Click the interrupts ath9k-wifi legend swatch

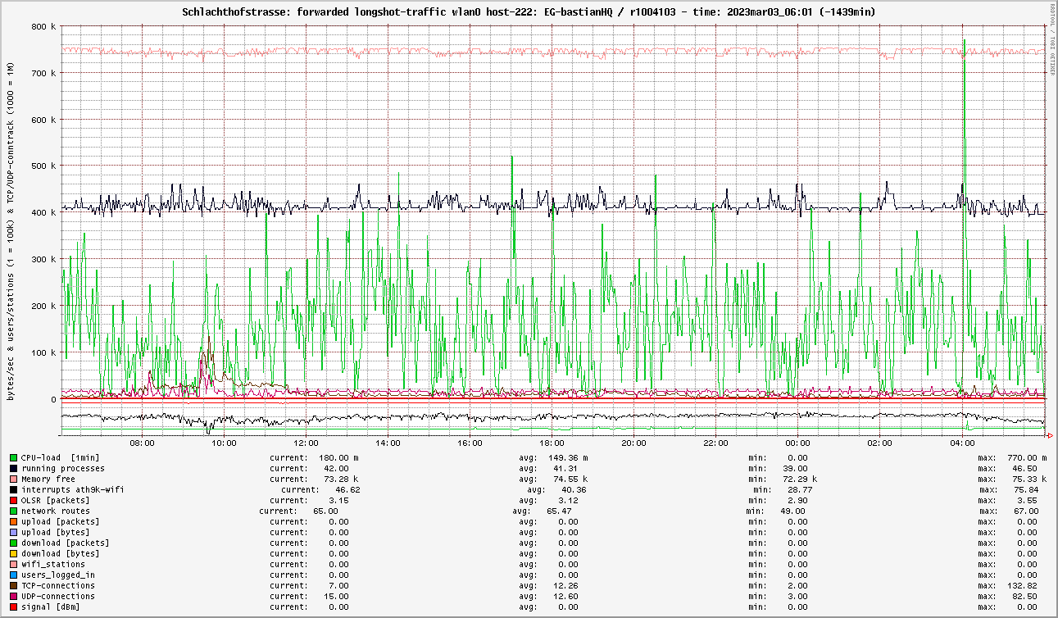(x=14, y=489)
